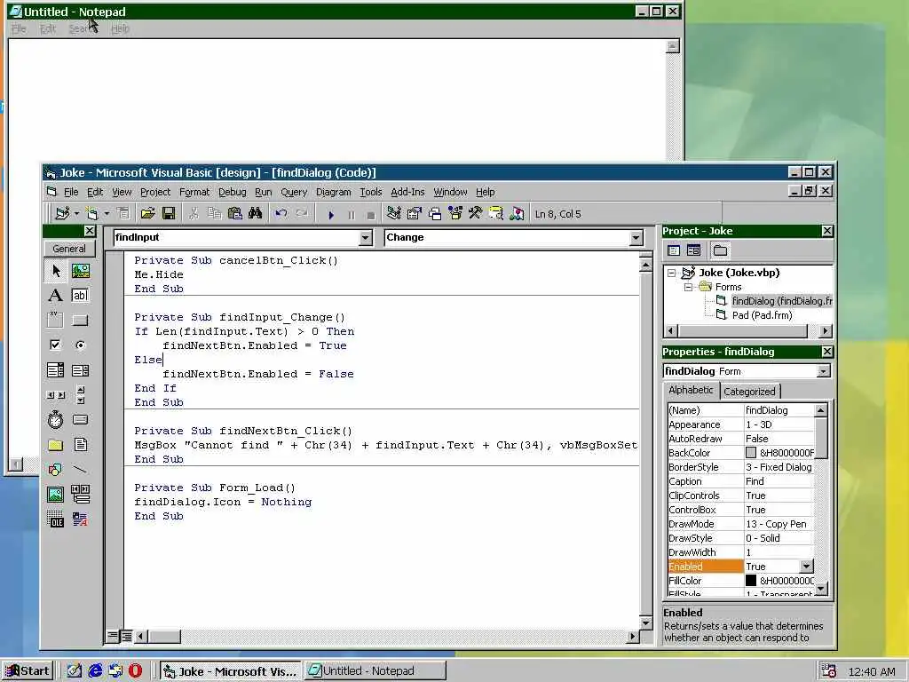Click FillColor property black swatch
Image resolution: width=909 pixels, height=682 pixels.
(x=751, y=581)
